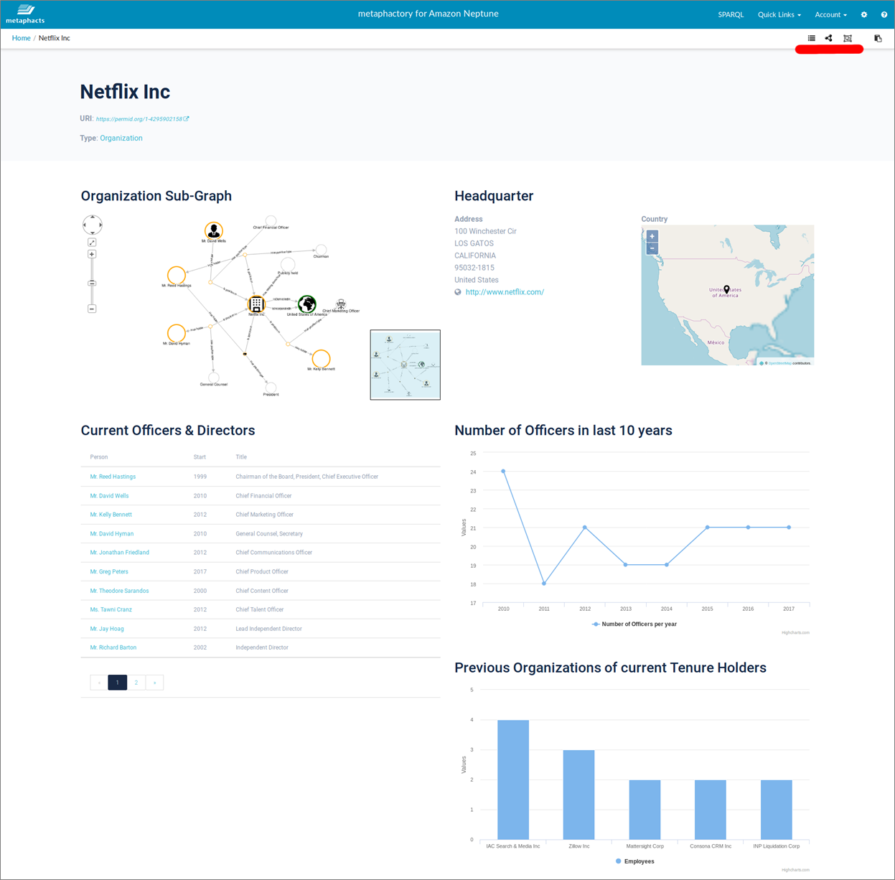This screenshot has width=895, height=880.
Task: Toggle Number of Officers per year legend
Action: (634, 624)
